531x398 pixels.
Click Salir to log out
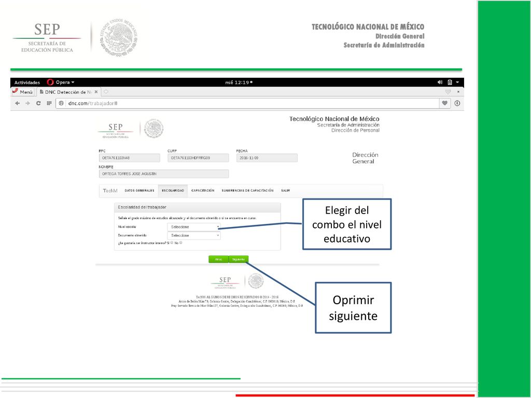pos(286,191)
